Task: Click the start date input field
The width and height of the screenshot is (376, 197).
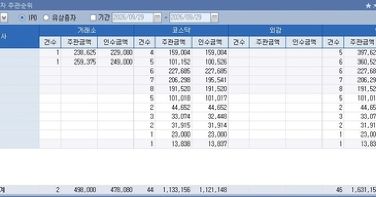Action: tap(133, 18)
